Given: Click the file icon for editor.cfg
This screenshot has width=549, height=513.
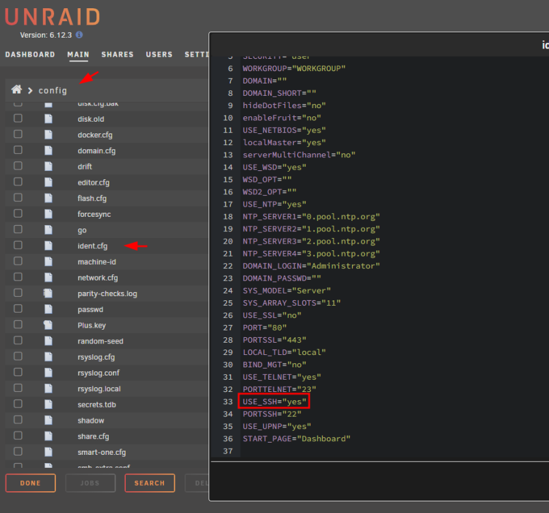Looking at the screenshot, I should [49, 182].
